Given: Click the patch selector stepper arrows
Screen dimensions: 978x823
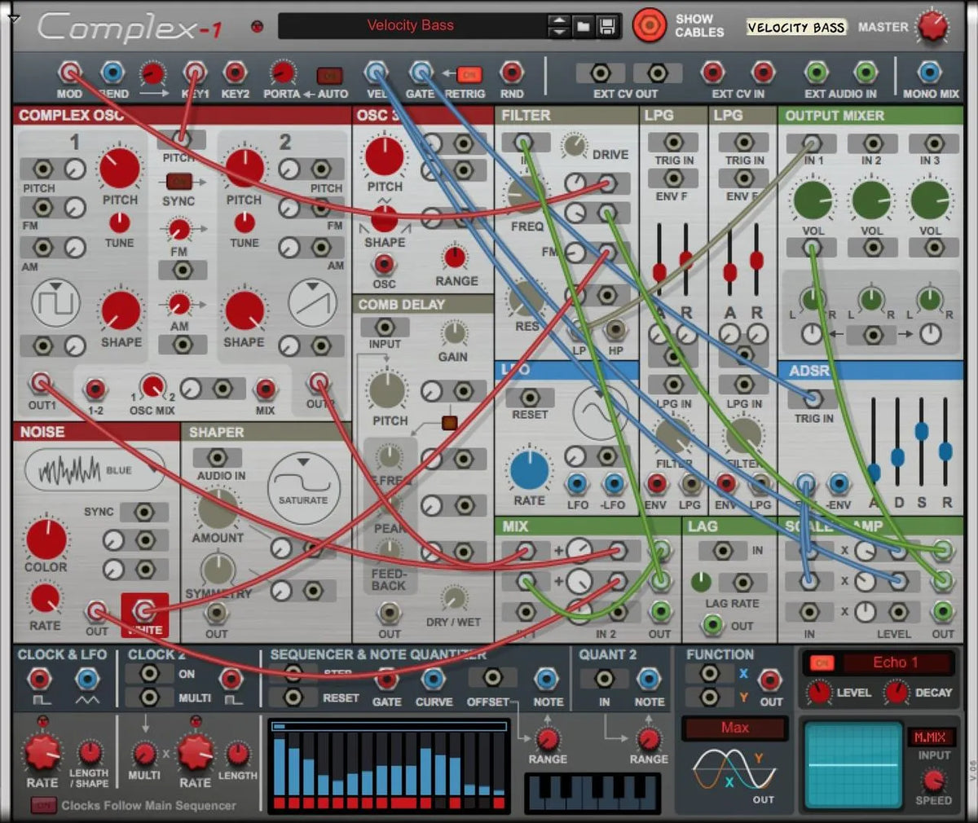Looking at the screenshot, I should tap(557, 25).
